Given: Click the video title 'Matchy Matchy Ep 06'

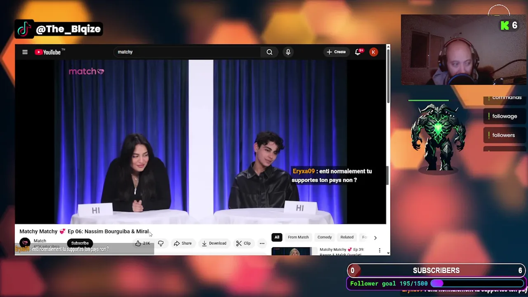Looking at the screenshot, I should (84, 231).
